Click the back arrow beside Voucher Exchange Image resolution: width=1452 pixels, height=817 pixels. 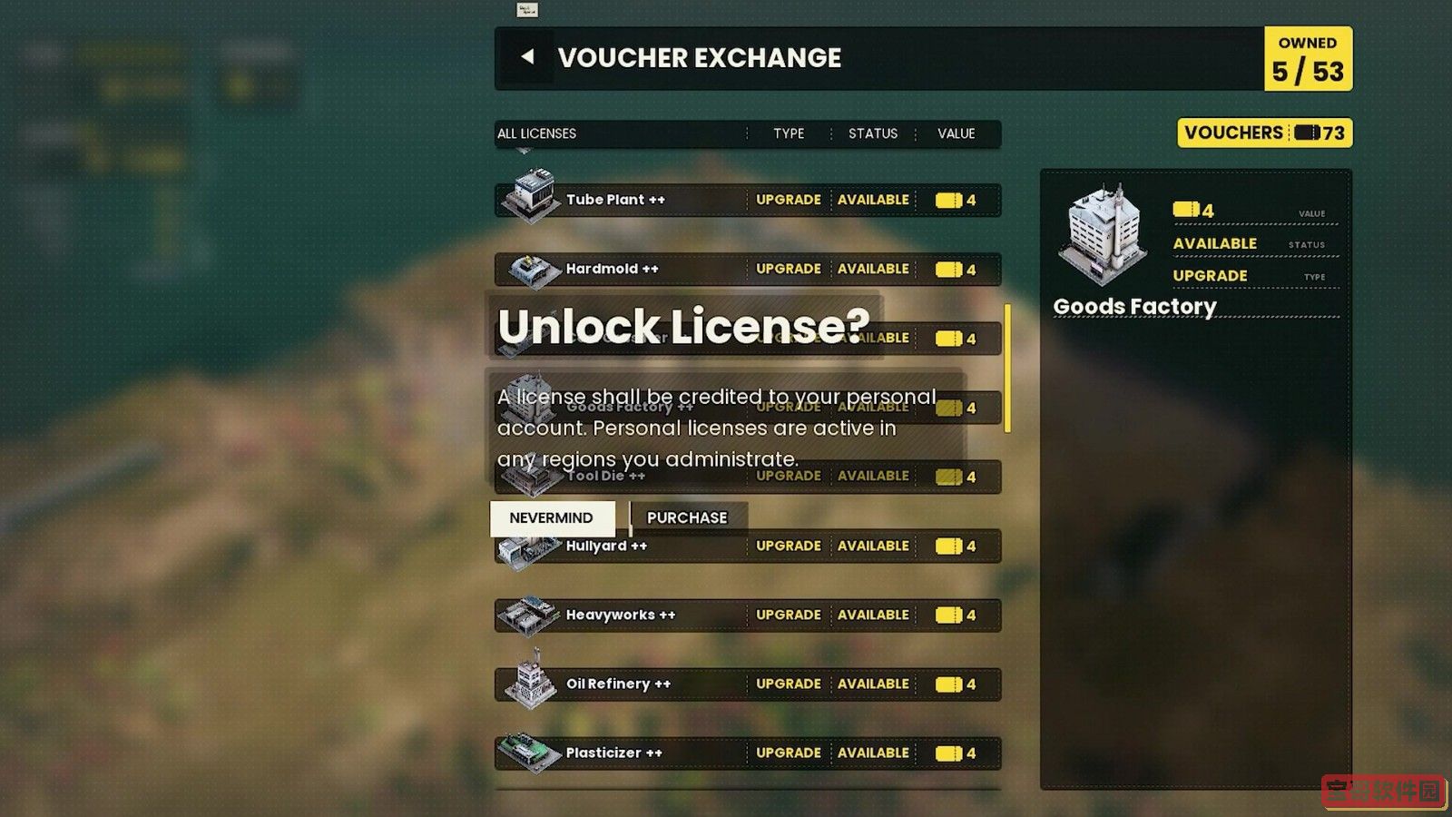tap(527, 56)
